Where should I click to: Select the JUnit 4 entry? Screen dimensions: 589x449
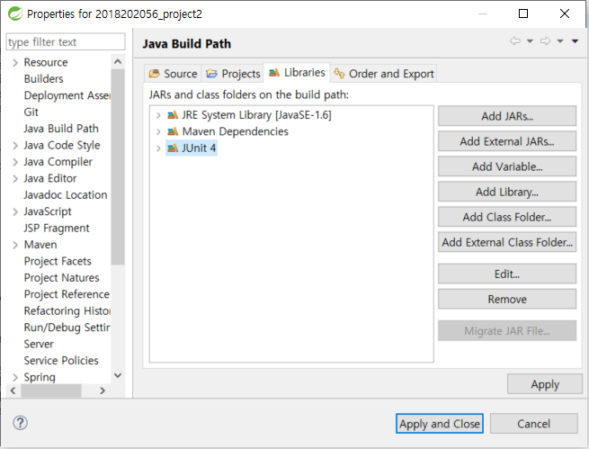point(199,148)
